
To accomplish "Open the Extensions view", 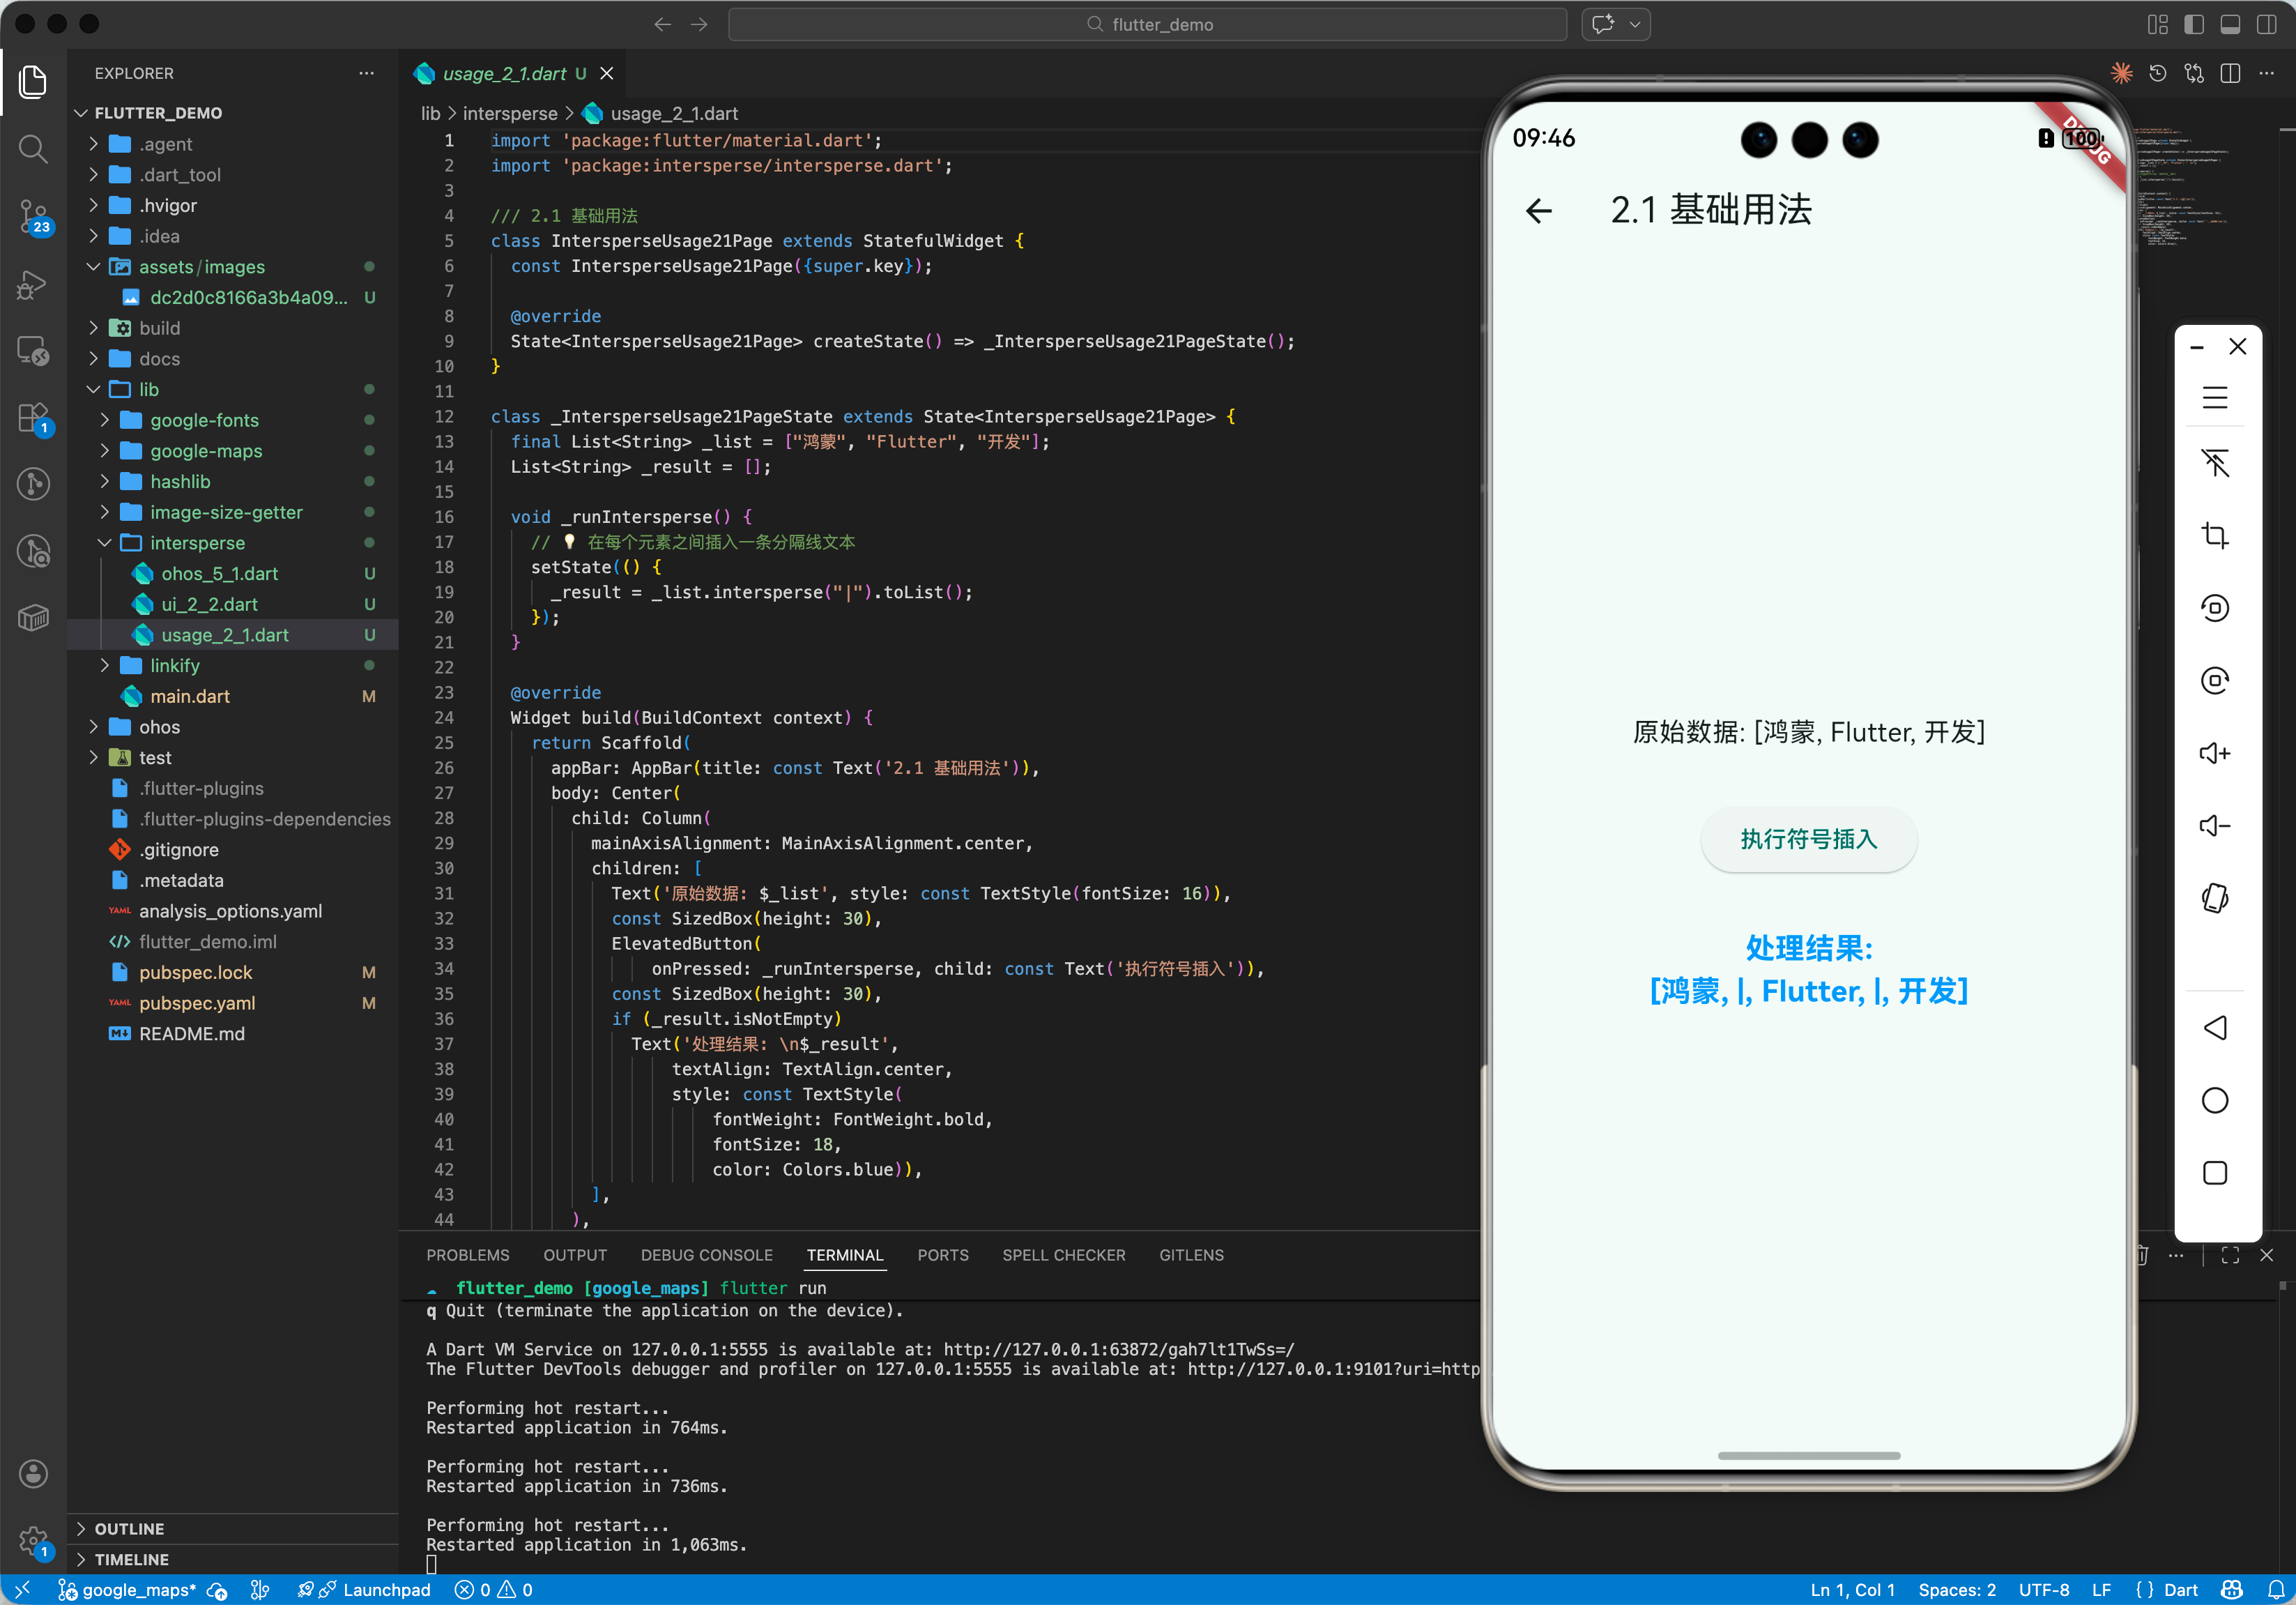I will (33, 418).
